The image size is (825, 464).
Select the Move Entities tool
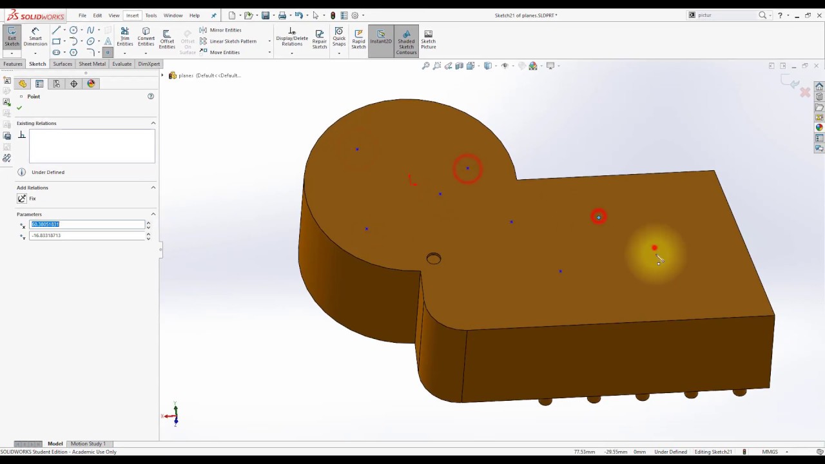click(220, 52)
